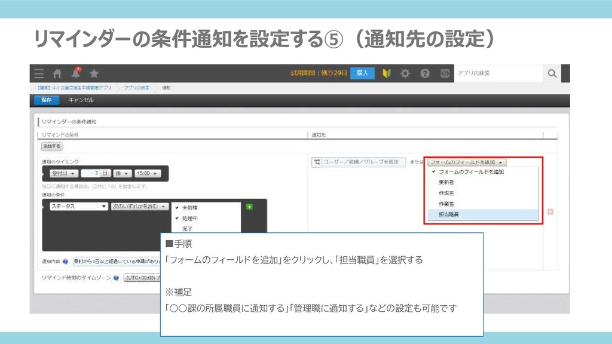Select 更新者 from the field list
Screen dimensions: 612x344
(483, 182)
